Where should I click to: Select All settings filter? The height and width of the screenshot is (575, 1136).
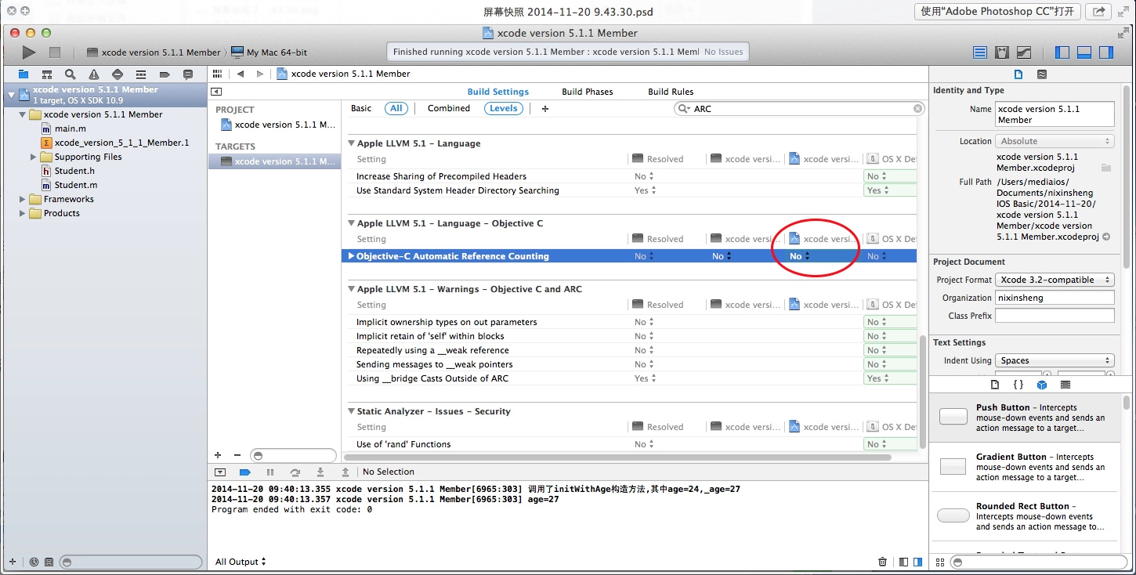(x=396, y=109)
